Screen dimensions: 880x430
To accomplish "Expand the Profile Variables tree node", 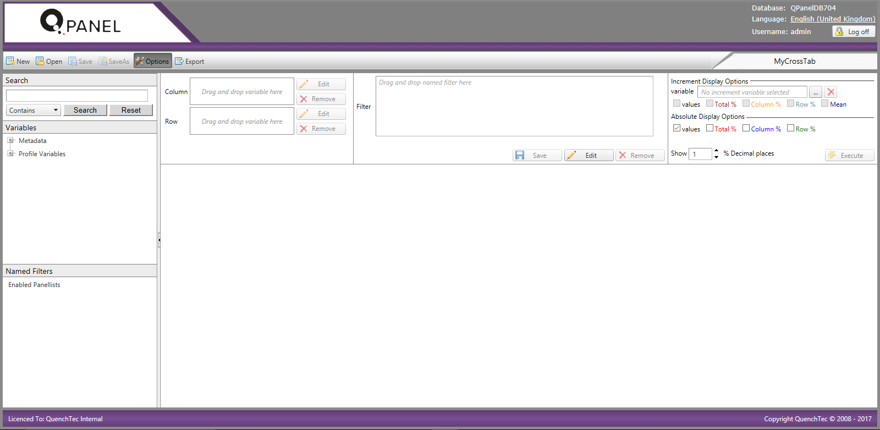I will 10,153.
